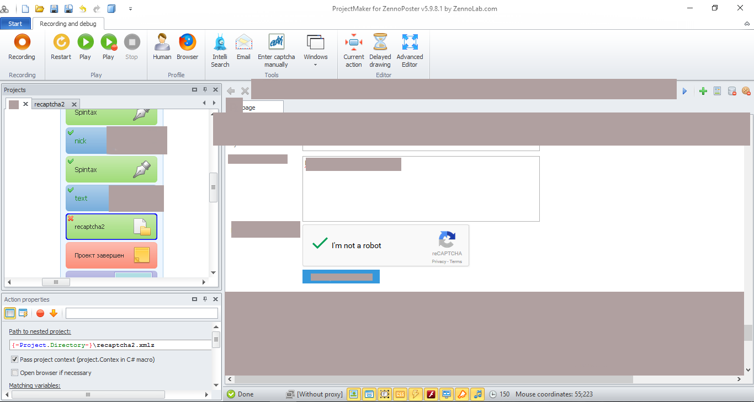This screenshot has width=754, height=402.
Task: Click the browser stop loading X
Action: pyautogui.click(x=245, y=91)
